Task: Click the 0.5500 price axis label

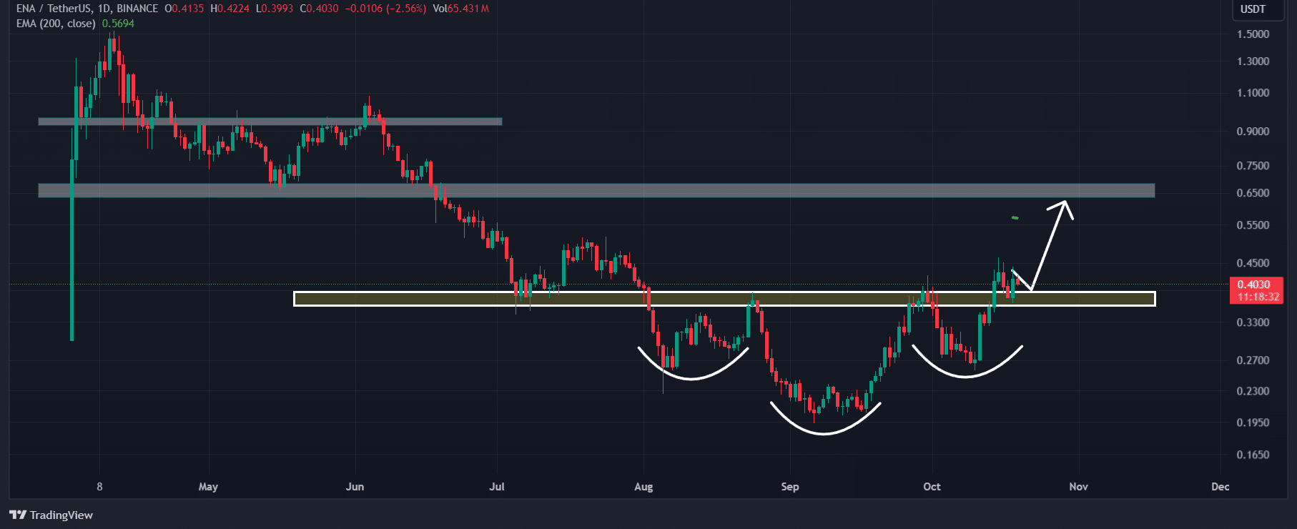Action: [x=1253, y=225]
